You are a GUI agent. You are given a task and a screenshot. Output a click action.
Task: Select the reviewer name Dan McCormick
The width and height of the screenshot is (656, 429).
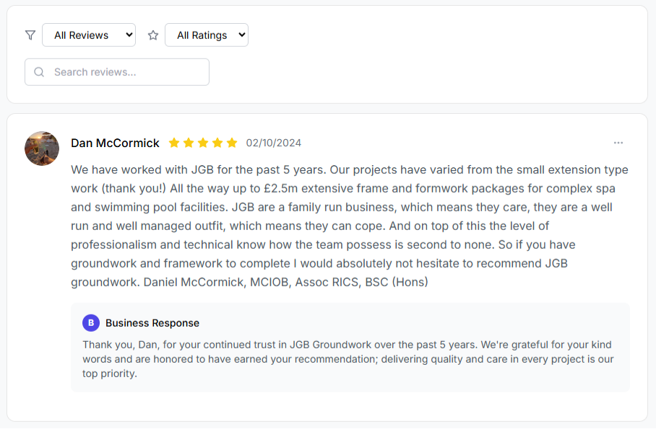(x=115, y=143)
